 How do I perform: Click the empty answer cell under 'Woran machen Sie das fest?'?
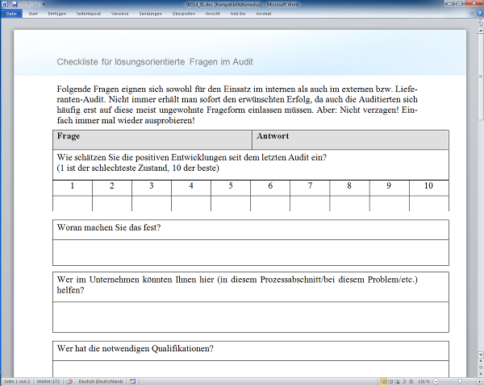pyautogui.click(x=250, y=252)
